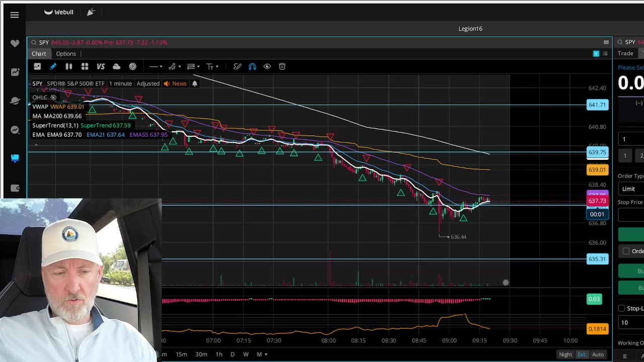Image resolution: width=644 pixels, height=362 pixels.
Task: Click the 639.75 horizontal line price tag
Action: (x=597, y=152)
